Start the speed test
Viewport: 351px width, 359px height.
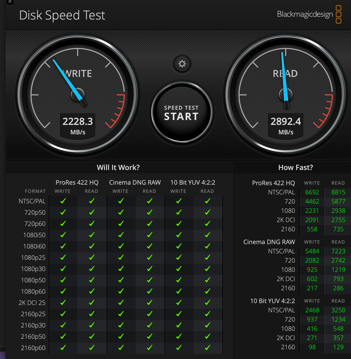click(182, 112)
